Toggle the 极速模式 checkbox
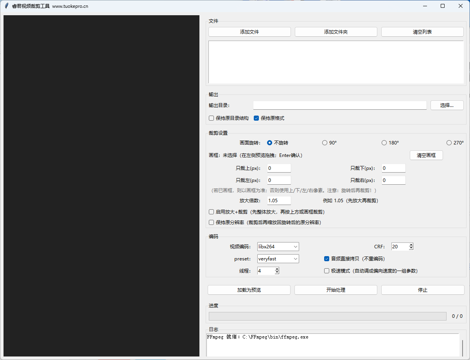Image resolution: width=470 pixels, height=360 pixels. tap(326, 271)
